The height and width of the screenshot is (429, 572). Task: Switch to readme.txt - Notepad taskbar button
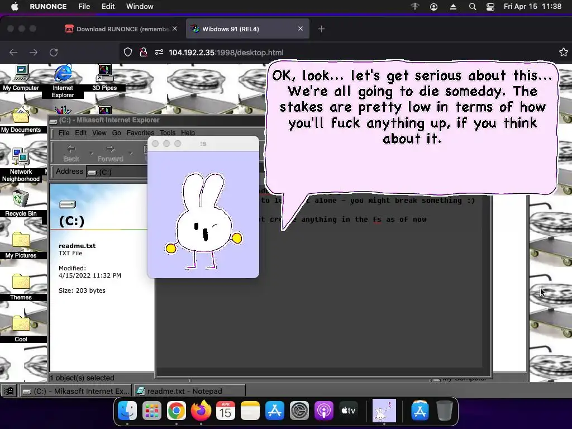click(x=190, y=391)
